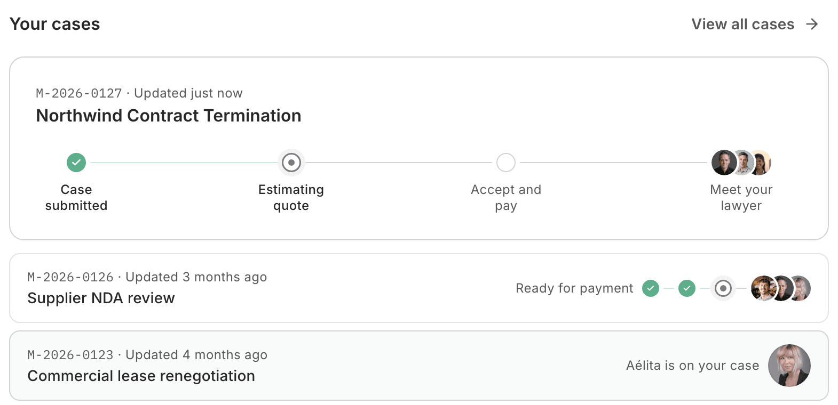The image size is (838, 405).
Task: Open the lawyer avatars above Meet your lawyer
Action: click(x=741, y=163)
